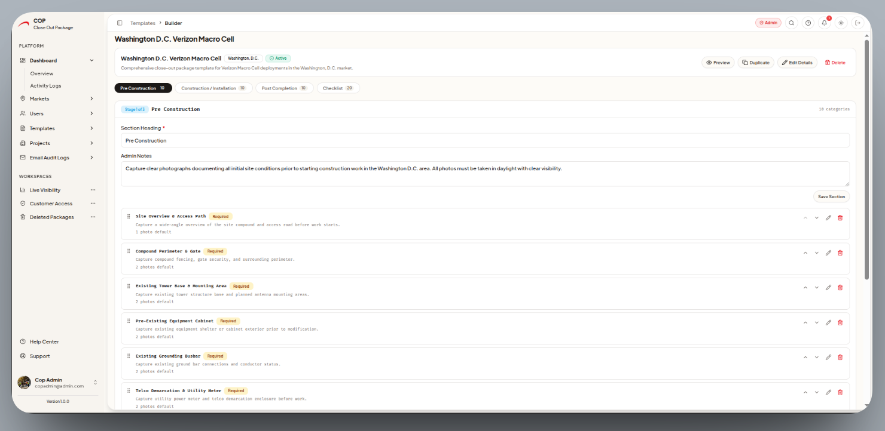The image size is (885, 431).
Task: Click the Admin role badge
Action: [768, 23]
